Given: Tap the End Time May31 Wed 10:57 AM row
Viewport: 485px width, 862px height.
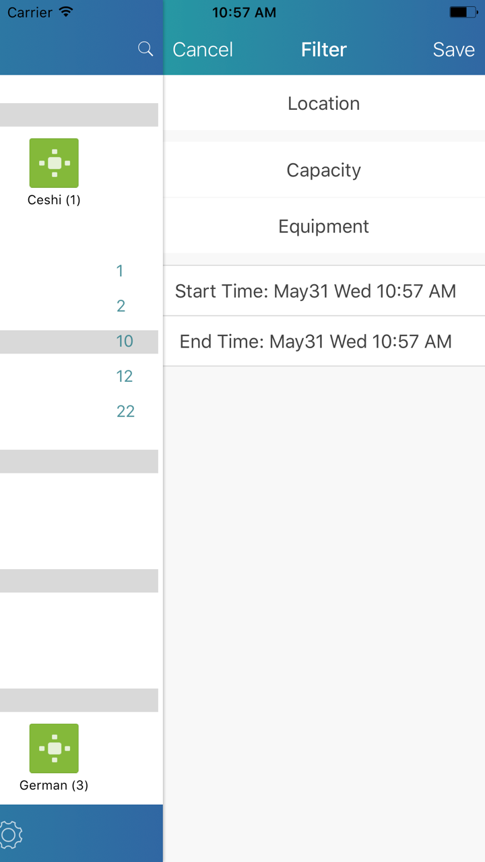Looking at the screenshot, I should [x=315, y=341].
